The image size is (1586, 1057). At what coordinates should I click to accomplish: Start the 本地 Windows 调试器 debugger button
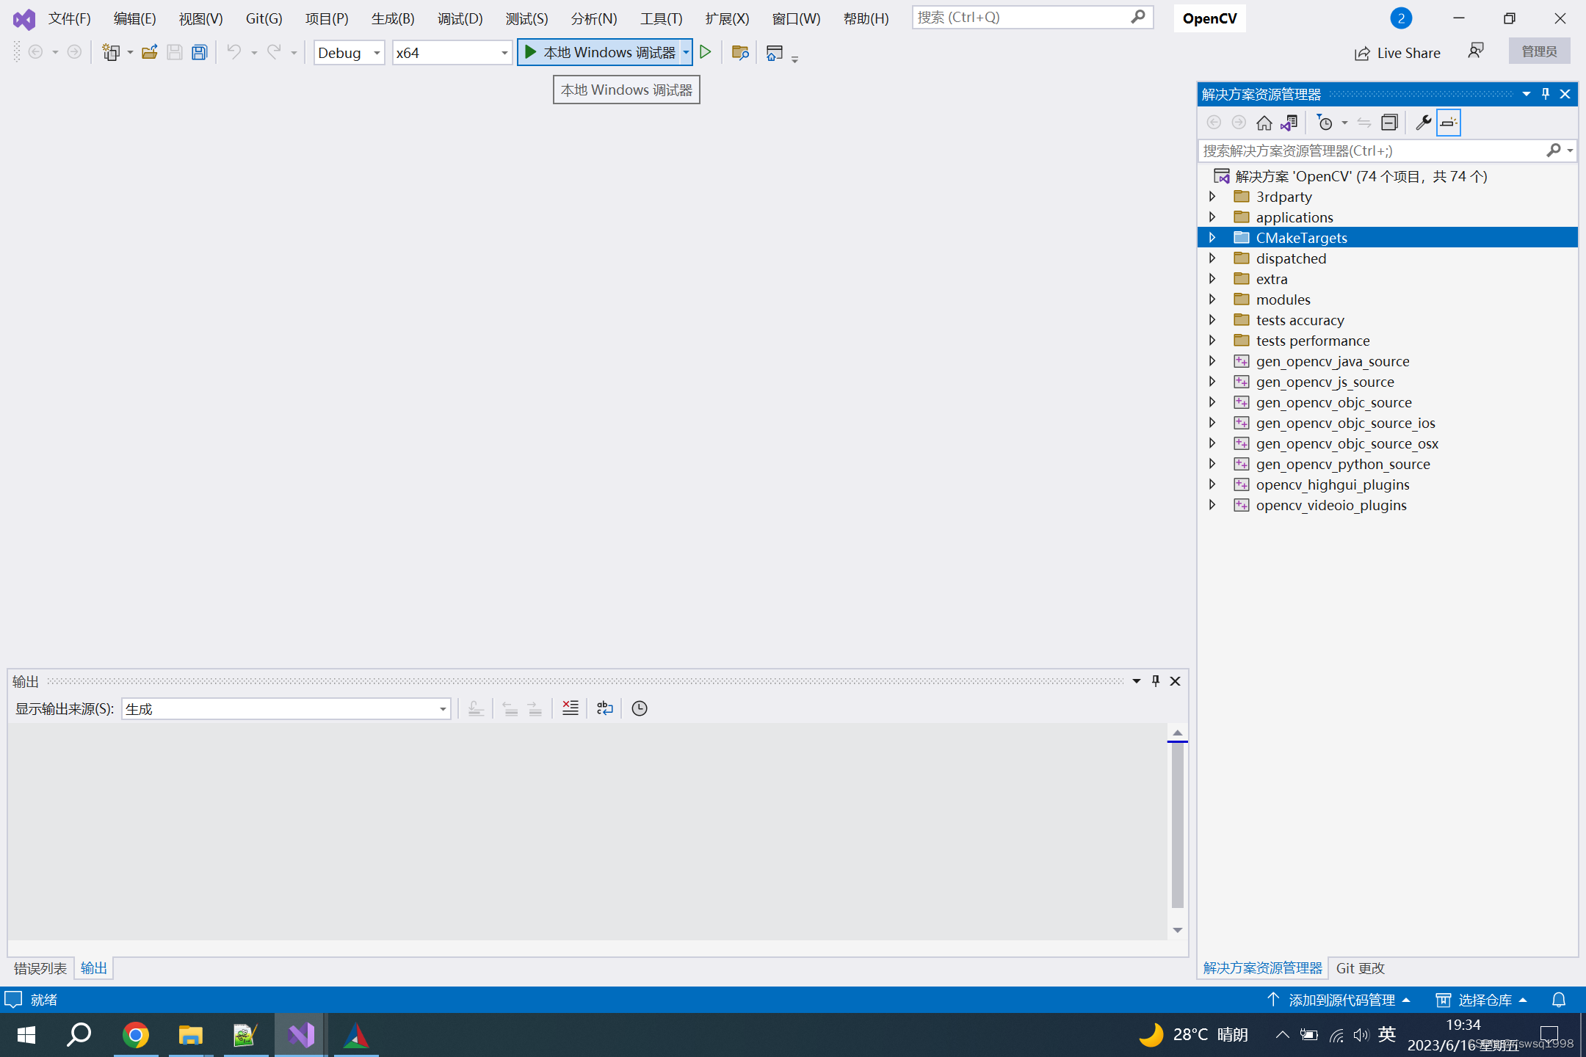tap(600, 52)
